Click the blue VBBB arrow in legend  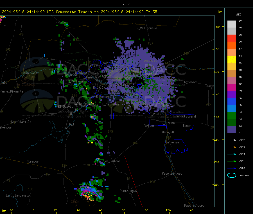[232, 168]
